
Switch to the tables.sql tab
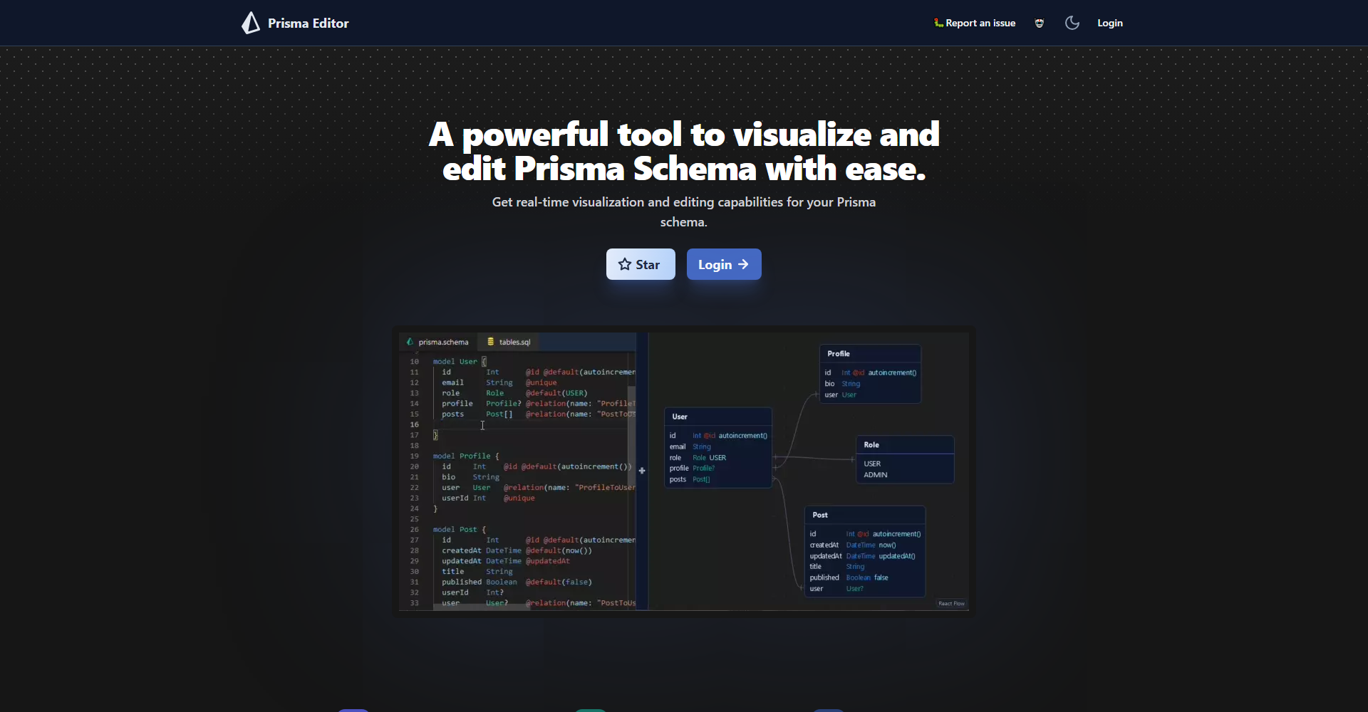tap(514, 342)
